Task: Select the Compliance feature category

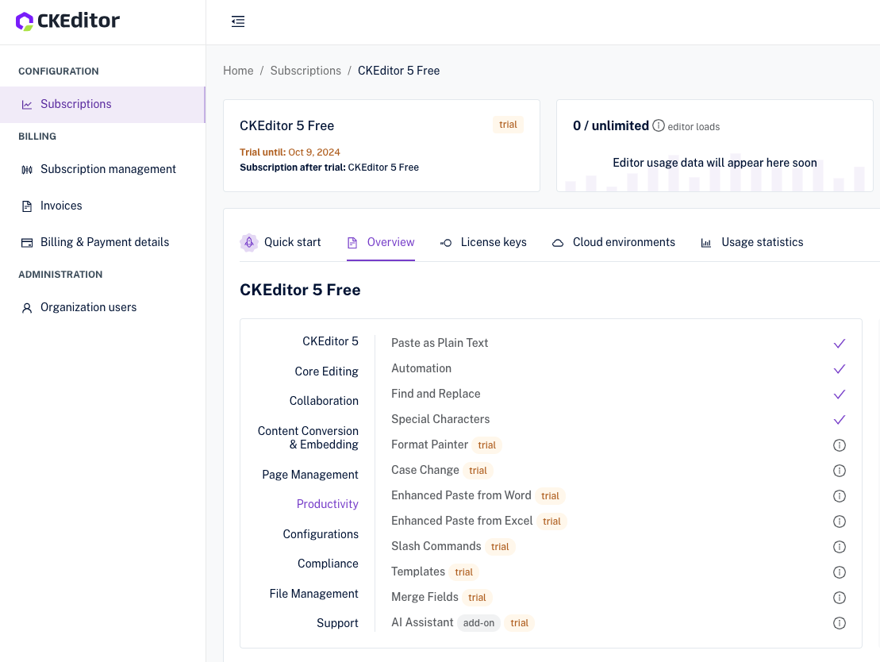Action: click(x=328, y=564)
